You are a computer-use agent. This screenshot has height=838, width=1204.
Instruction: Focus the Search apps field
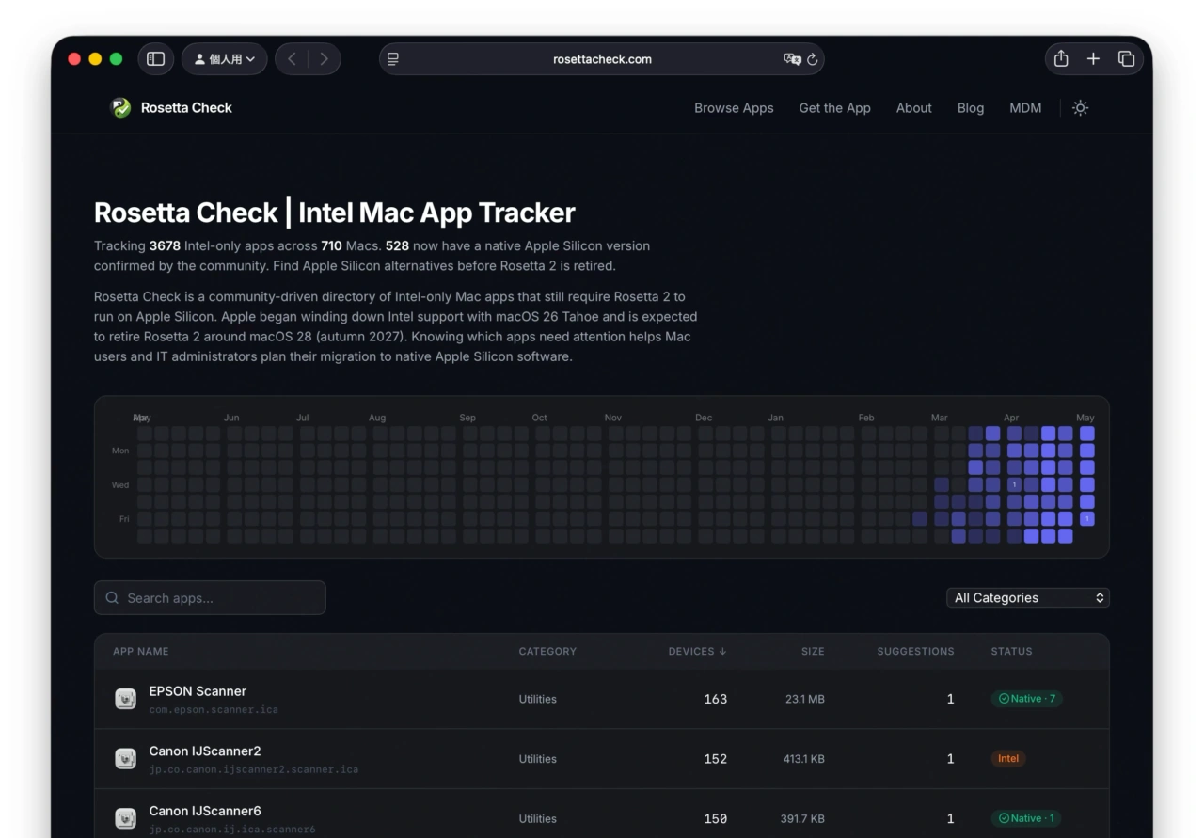tap(210, 598)
